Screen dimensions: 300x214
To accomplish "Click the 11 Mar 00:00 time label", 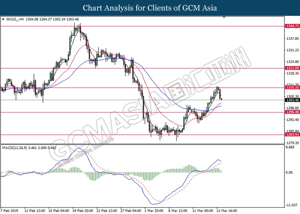I will 203,211.
